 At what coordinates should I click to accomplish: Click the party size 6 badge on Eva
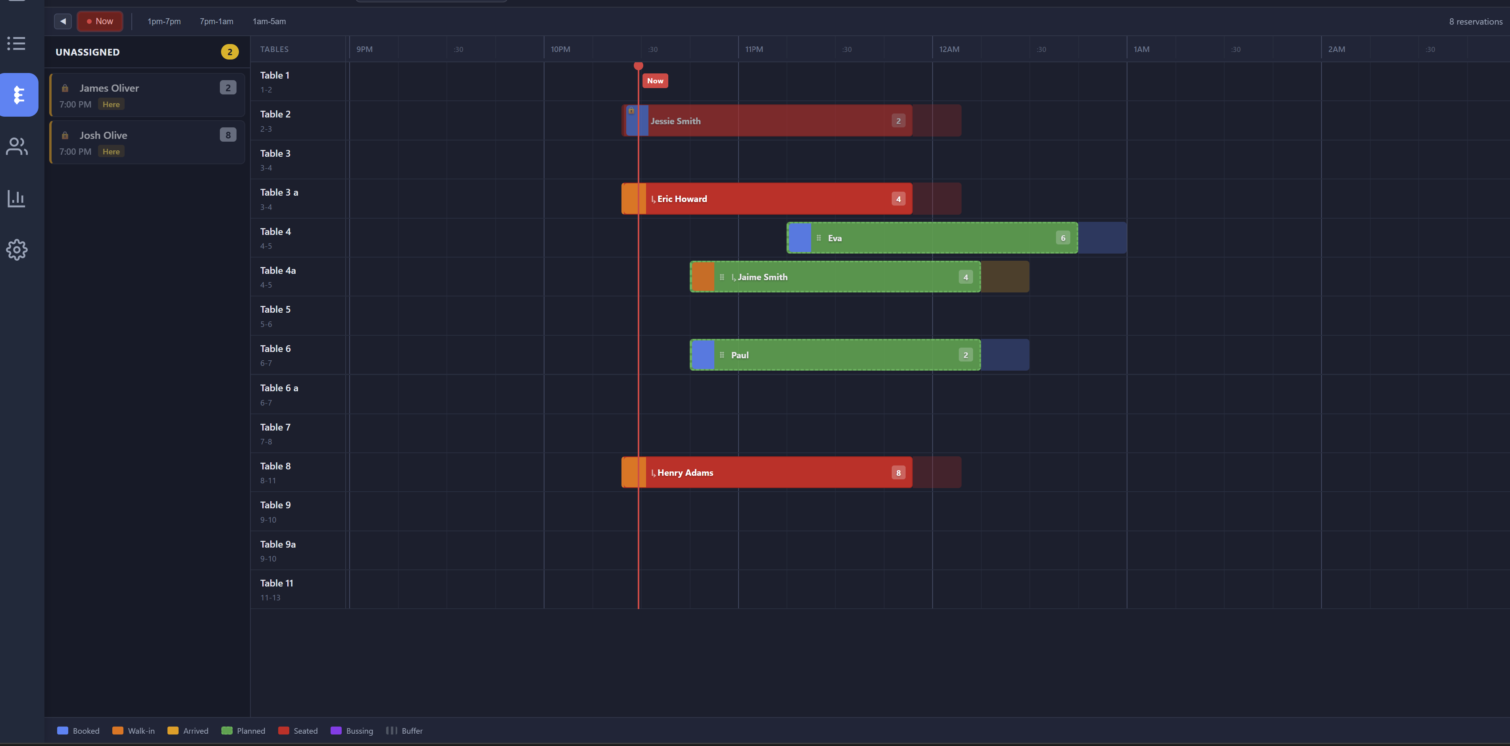click(x=1063, y=238)
